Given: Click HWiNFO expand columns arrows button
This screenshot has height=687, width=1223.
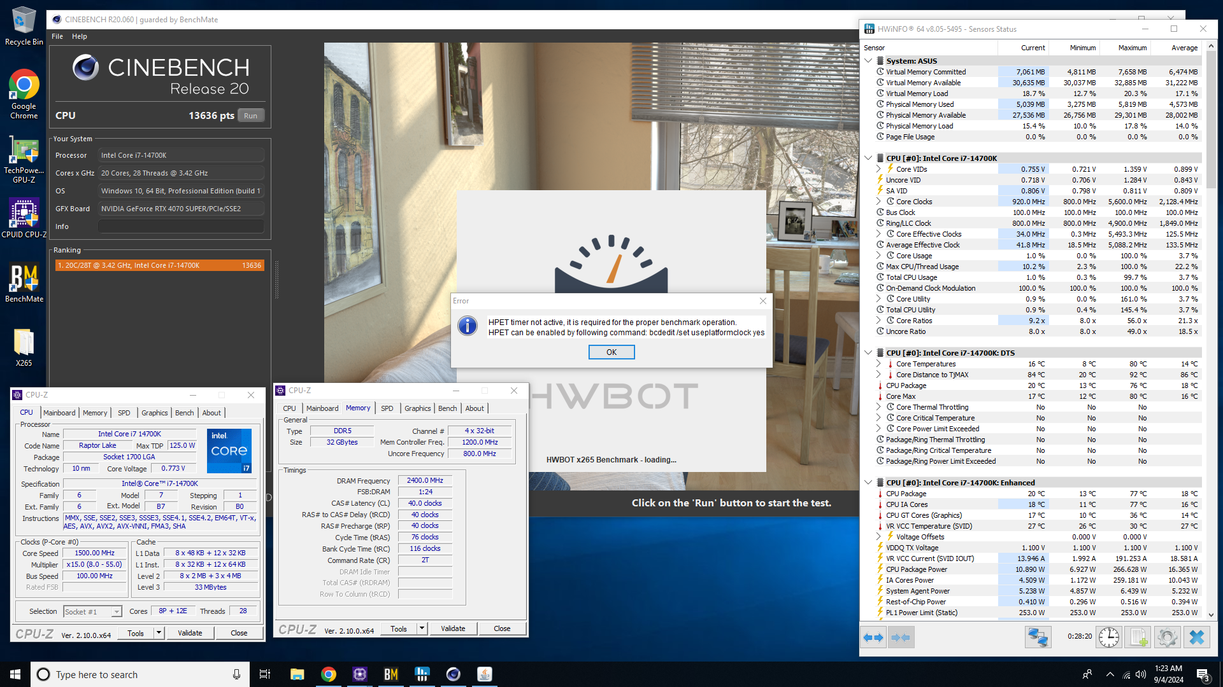Looking at the screenshot, I should pyautogui.click(x=873, y=637).
